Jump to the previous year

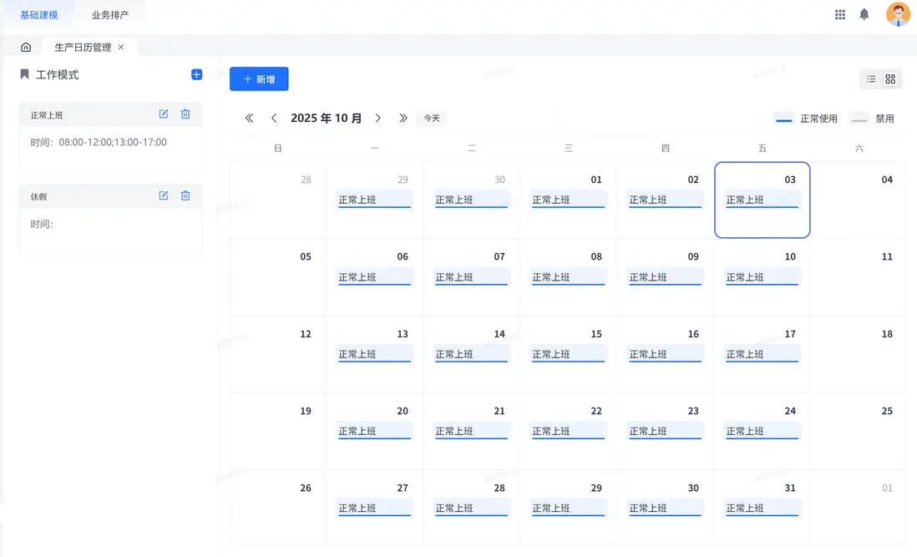tap(249, 119)
